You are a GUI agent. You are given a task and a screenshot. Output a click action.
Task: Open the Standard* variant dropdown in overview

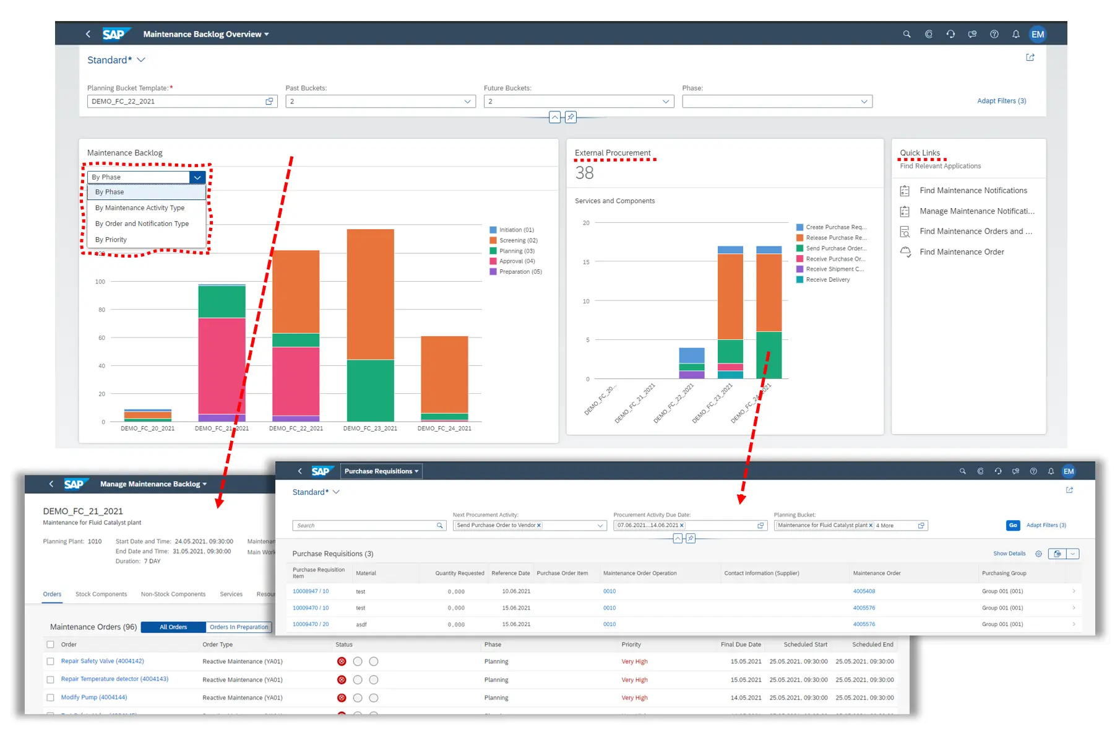point(141,60)
